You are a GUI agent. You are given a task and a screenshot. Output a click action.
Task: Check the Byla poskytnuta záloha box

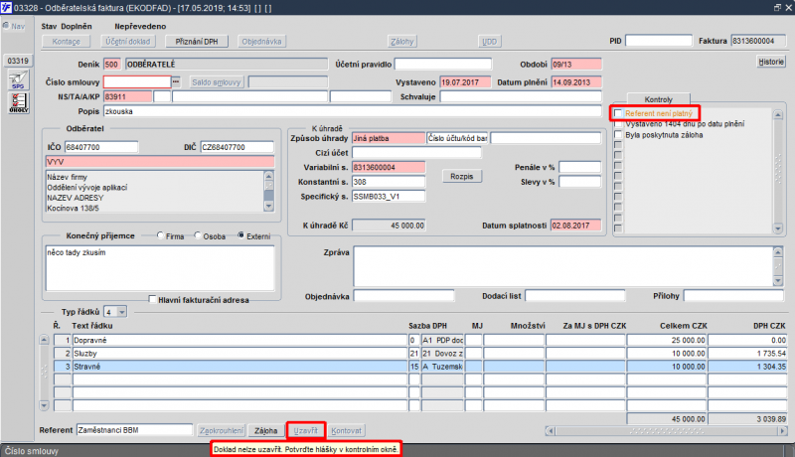[x=617, y=135]
